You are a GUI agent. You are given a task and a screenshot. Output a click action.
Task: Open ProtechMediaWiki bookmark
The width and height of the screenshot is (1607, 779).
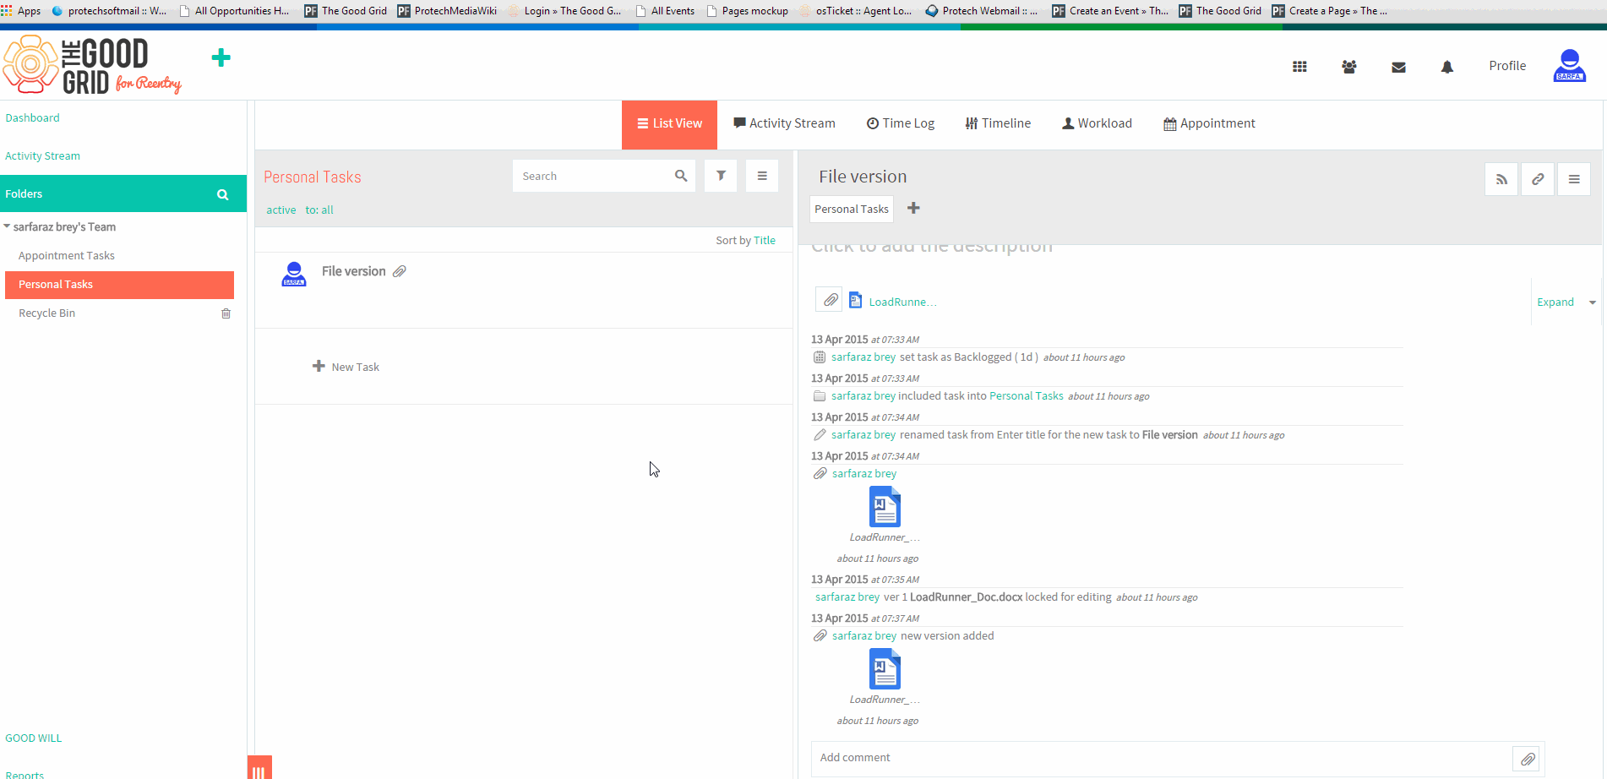(447, 11)
